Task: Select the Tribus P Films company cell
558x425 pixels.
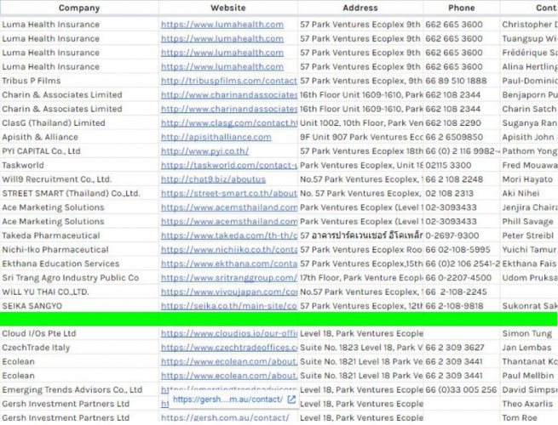Action: 79,81
